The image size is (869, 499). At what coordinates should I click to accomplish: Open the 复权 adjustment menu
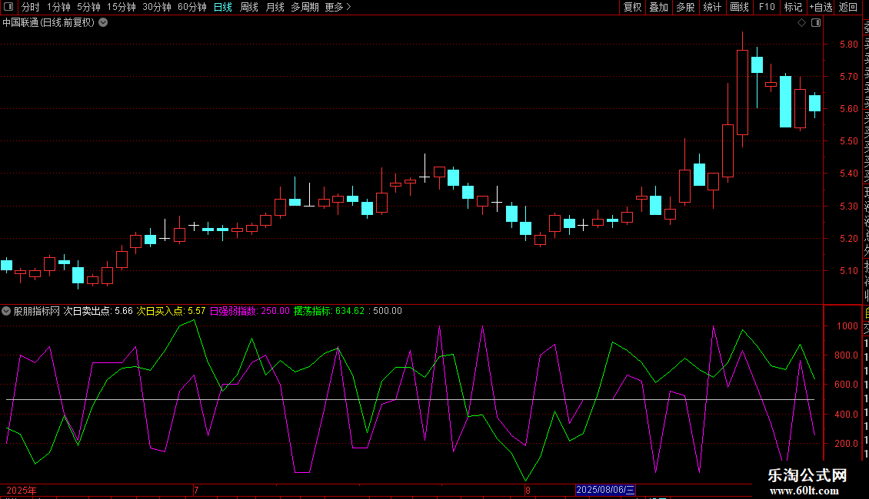pyautogui.click(x=632, y=7)
